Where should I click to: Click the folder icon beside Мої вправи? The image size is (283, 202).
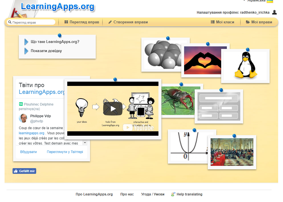tap(249, 22)
